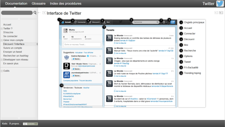Image resolution: width=225 pixels, height=127 pixels.
Task: Click Suivre button under Journéesdupatrimoine
Action: click(x=76, y=76)
